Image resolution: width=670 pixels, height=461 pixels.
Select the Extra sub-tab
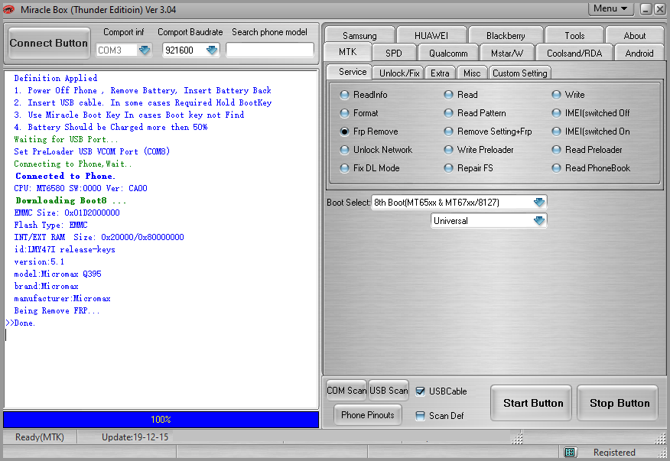(x=440, y=73)
